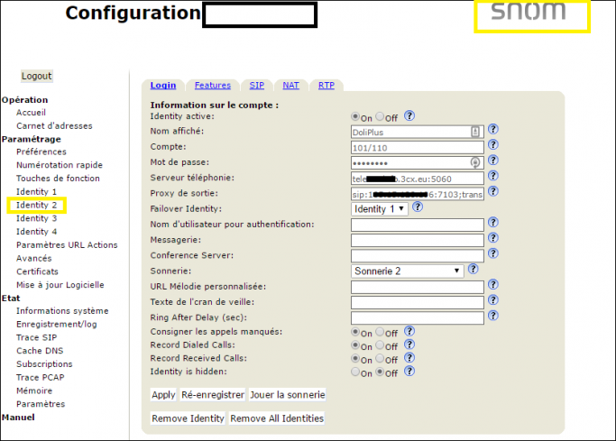Click Ré-enregistrer button
Screen dimensions: 616x441
(213, 395)
